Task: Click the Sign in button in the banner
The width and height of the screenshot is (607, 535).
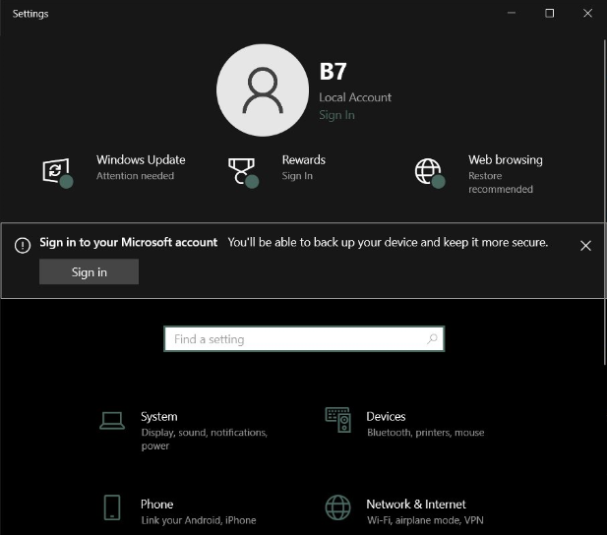Action: (x=90, y=271)
